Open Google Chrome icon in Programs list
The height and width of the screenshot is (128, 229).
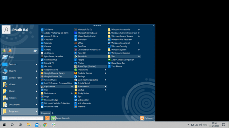click(x=42, y=70)
